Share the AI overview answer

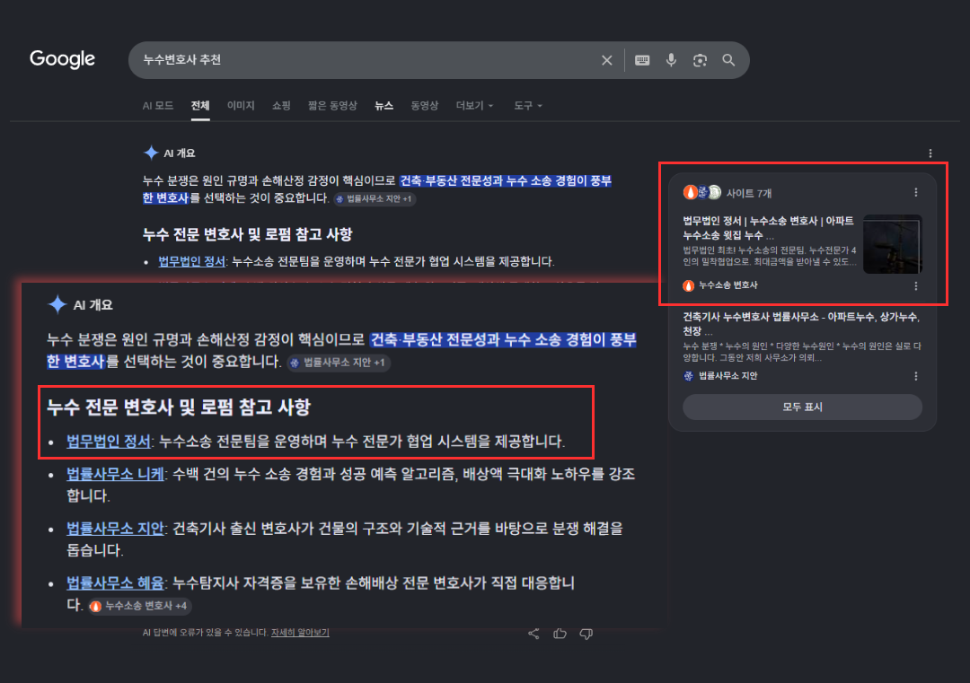point(533,634)
